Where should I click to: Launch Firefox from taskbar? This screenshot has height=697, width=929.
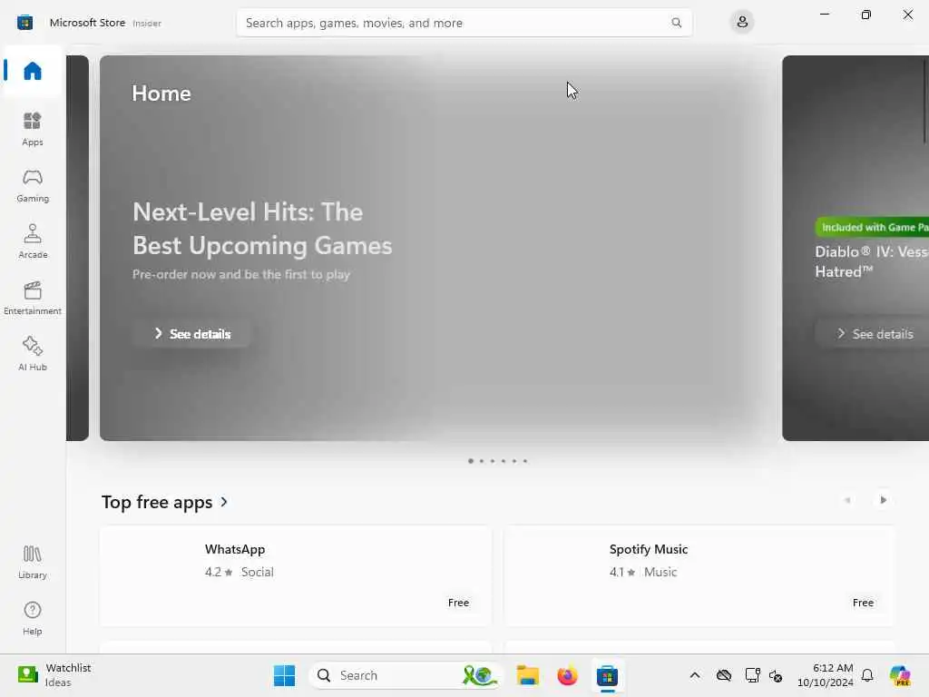[567, 675]
